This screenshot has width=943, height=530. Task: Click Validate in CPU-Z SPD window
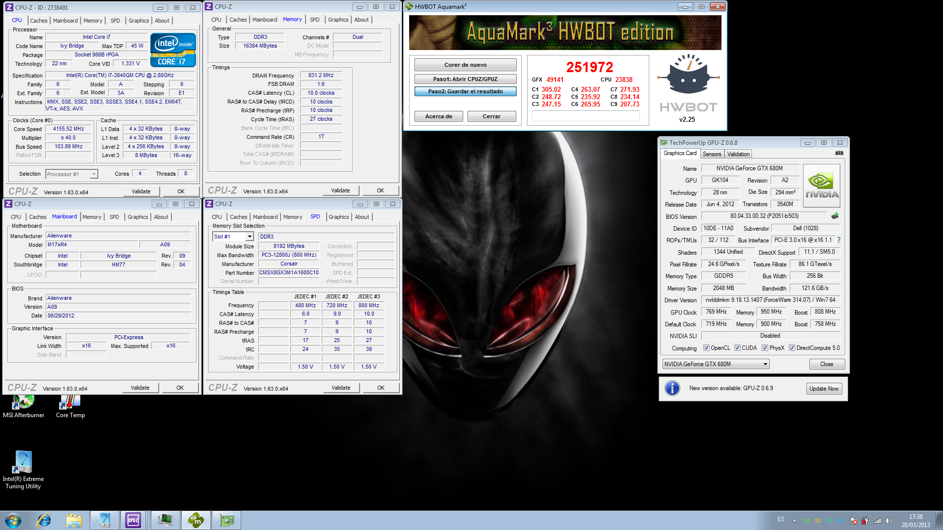pyautogui.click(x=341, y=388)
